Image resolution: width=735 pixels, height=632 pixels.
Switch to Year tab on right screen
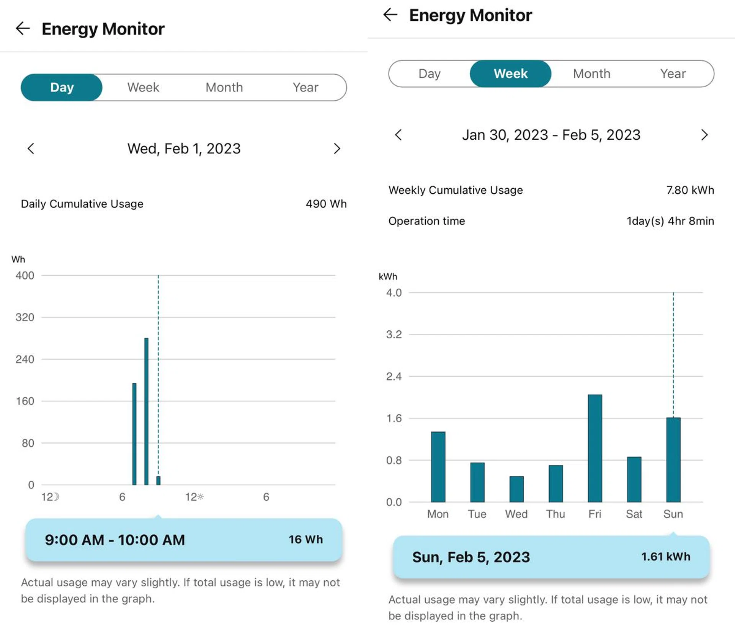(x=673, y=73)
